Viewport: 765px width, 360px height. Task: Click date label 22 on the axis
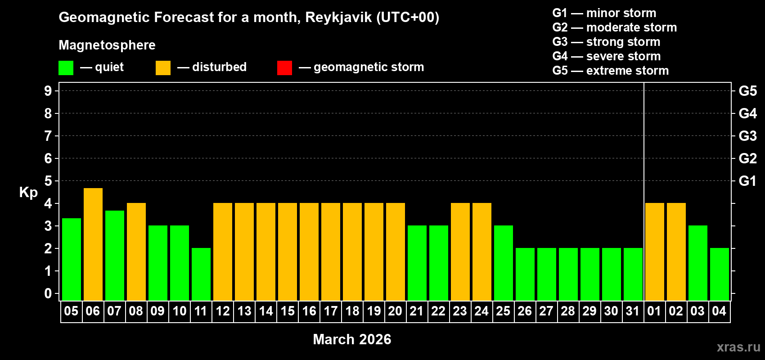pos(438,311)
